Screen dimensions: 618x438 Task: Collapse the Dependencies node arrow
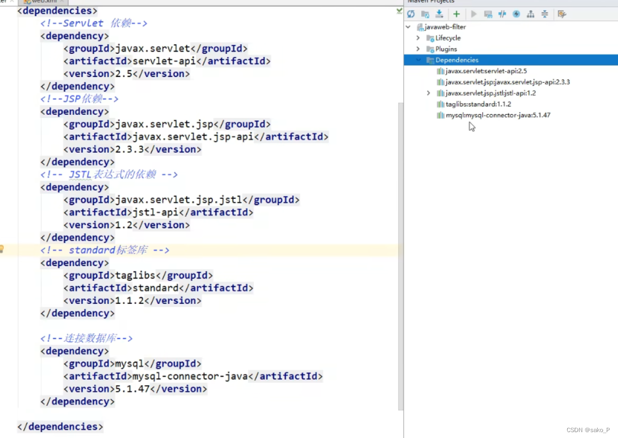pos(418,60)
